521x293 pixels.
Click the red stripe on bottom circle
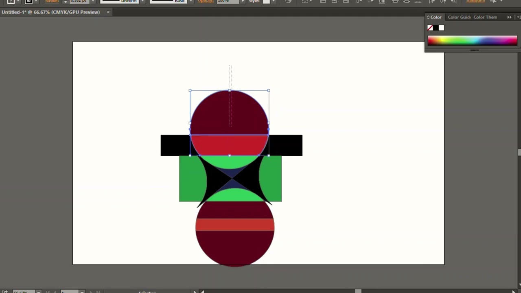point(235,225)
